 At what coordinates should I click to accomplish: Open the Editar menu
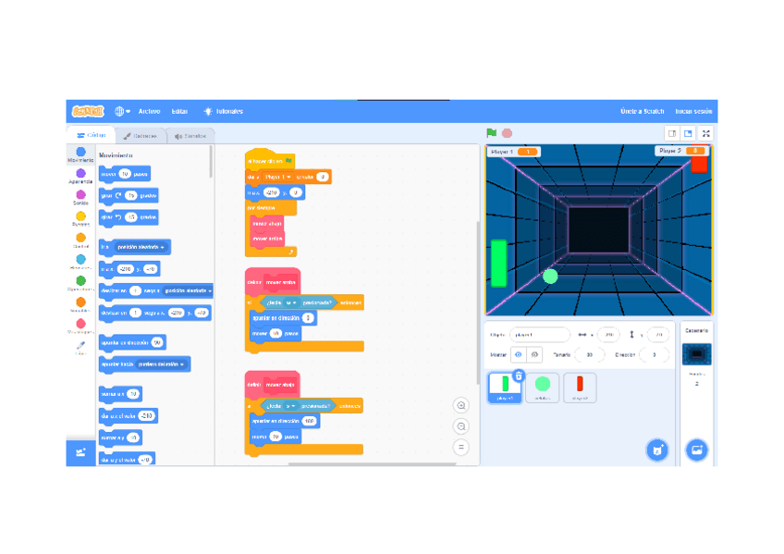click(179, 111)
